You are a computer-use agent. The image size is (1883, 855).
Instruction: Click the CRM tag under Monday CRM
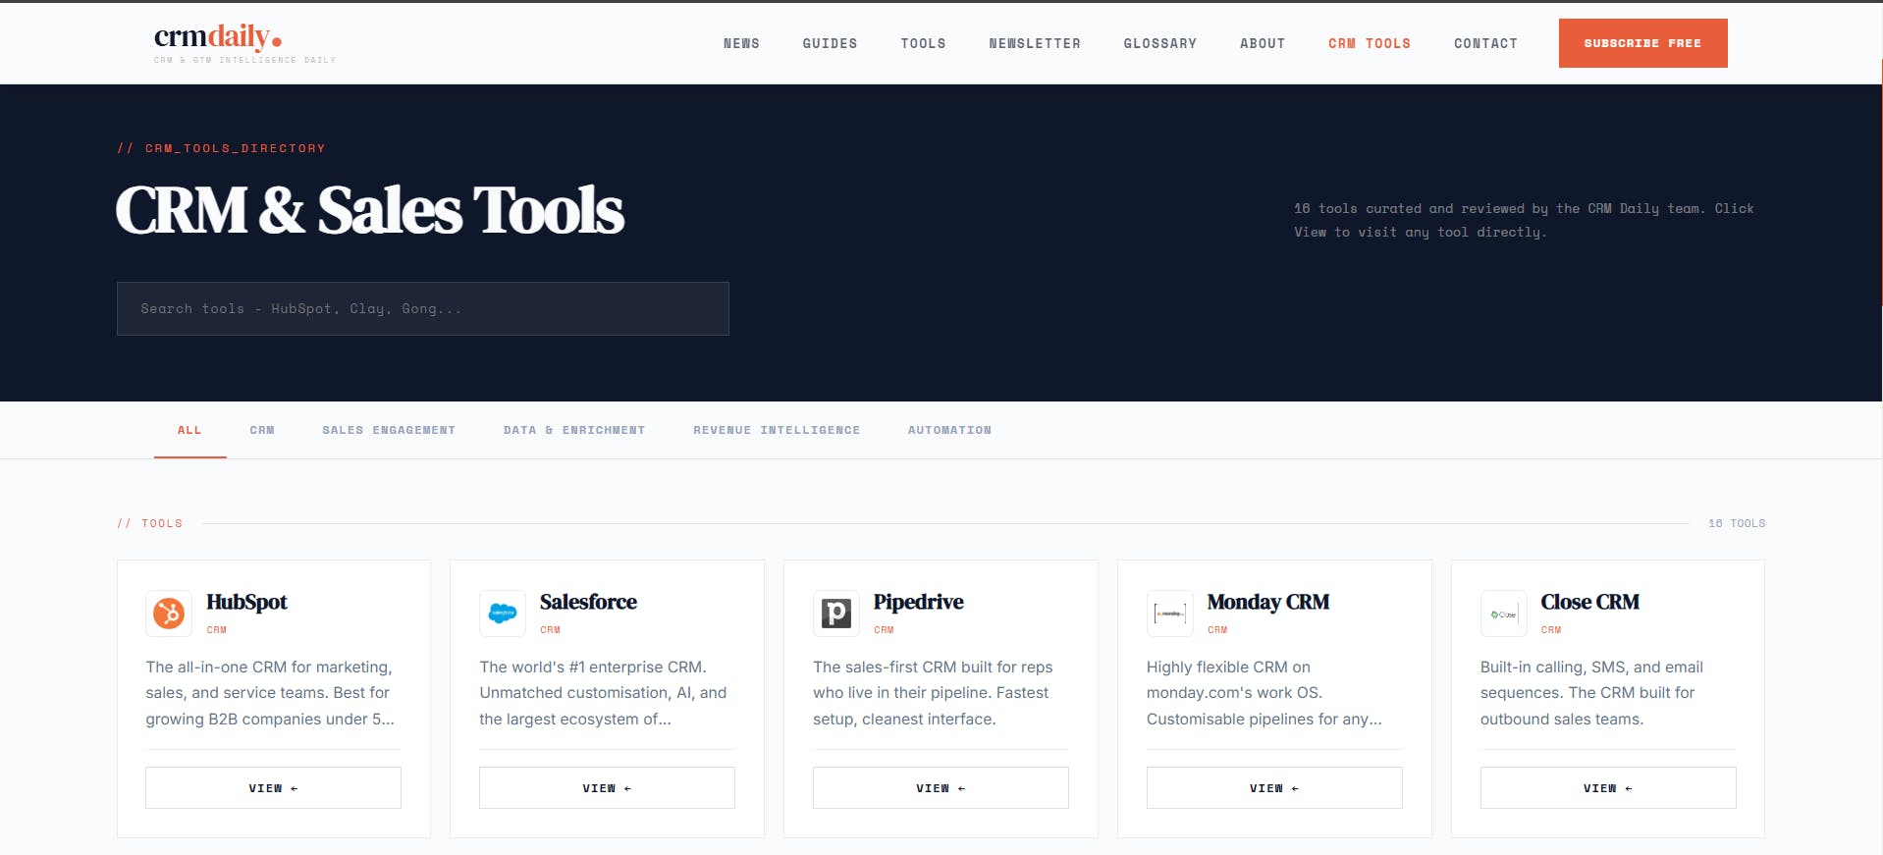point(1218,630)
